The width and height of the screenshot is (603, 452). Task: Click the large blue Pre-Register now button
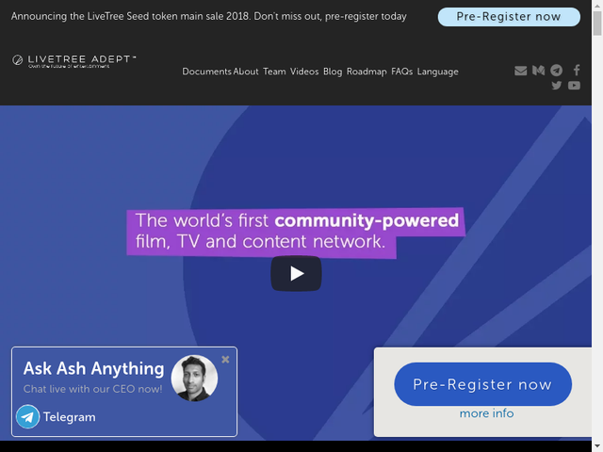tap(482, 384)
